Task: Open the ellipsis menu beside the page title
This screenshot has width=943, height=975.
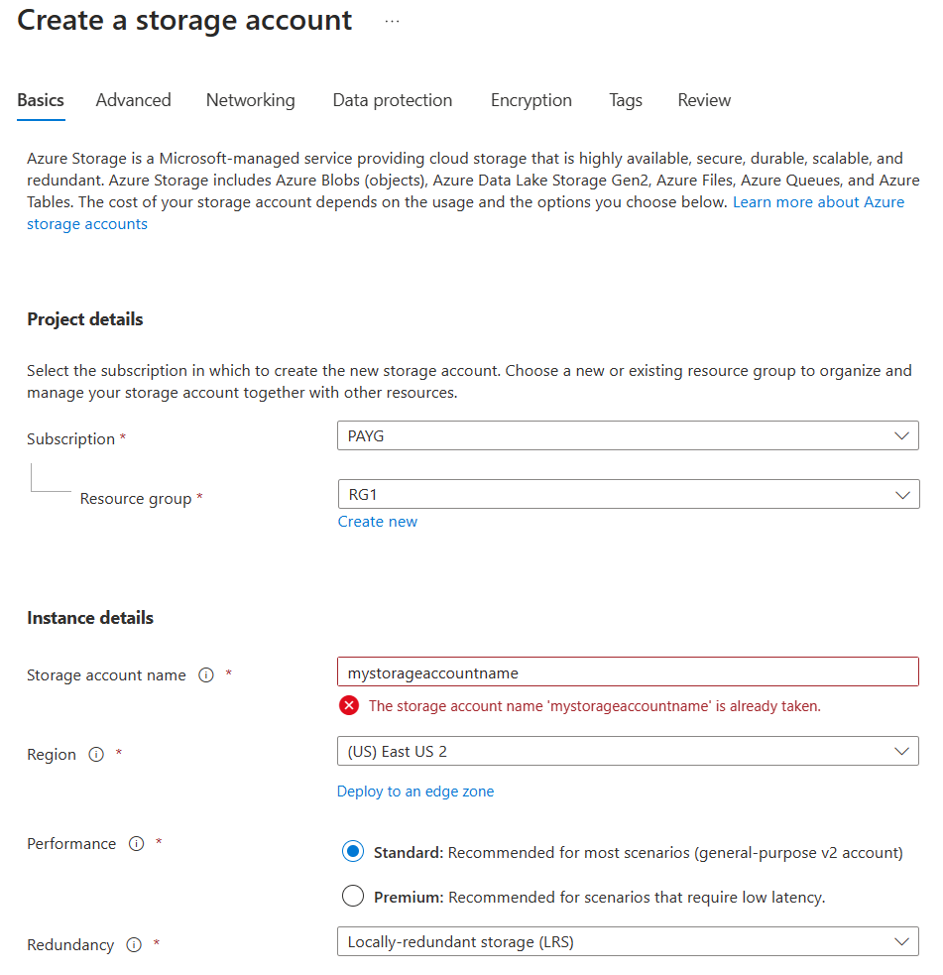Action: pos(392,21)
